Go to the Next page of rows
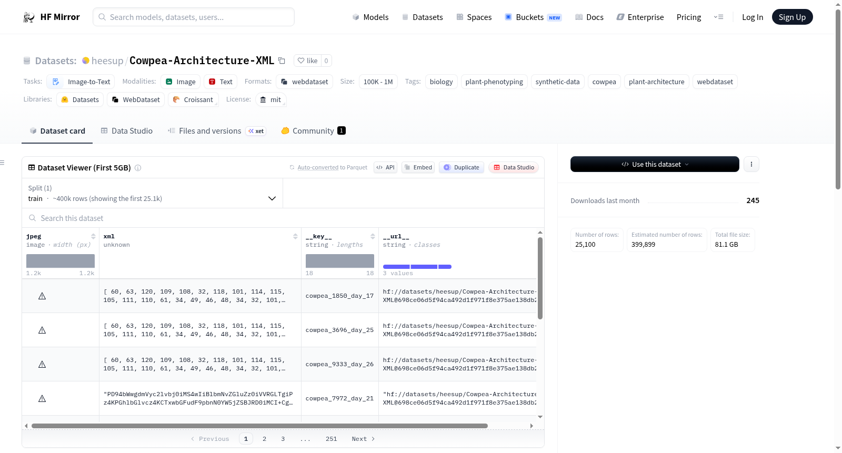Image resolution: width=842 pixels, height=453 pixels. click(x=363, y=439)
